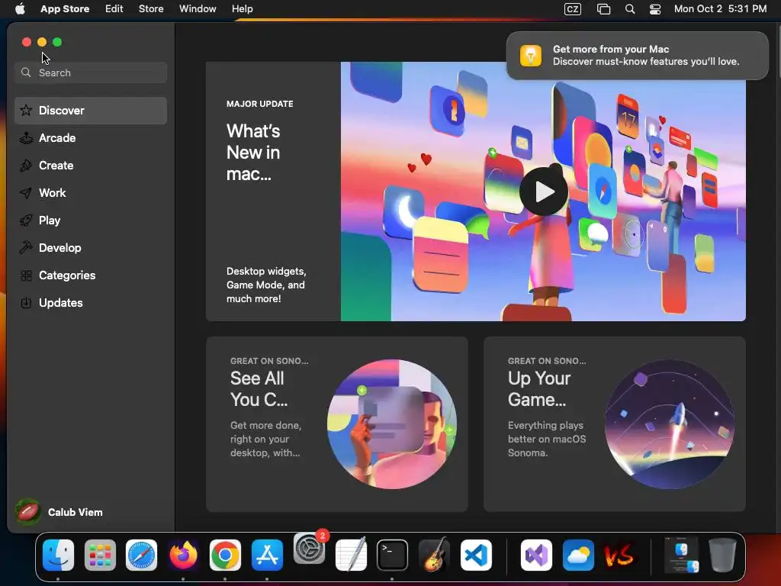Click the date and time in menu bar
The image size is (781, 586).
point(720,9)
